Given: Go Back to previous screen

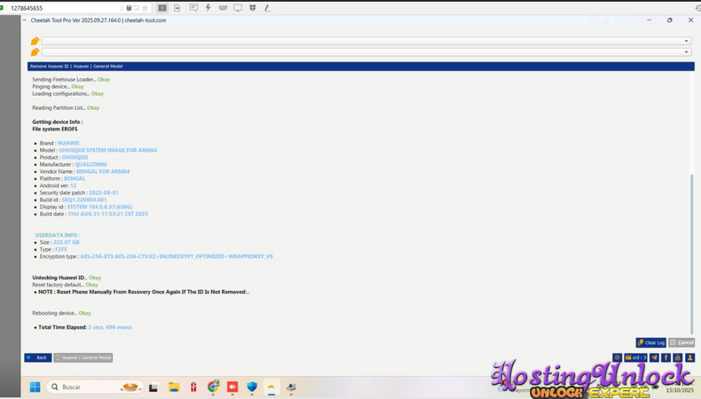Looking at the screenshot, I should [37, 357].
